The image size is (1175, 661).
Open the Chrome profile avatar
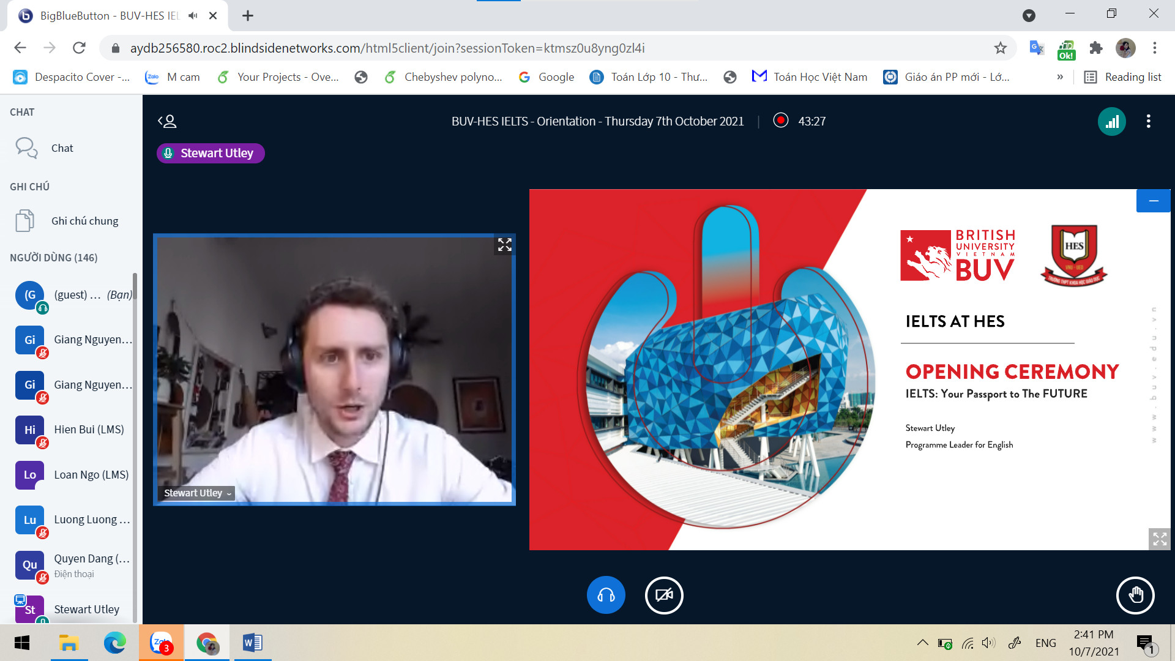tap(1125, 48)
